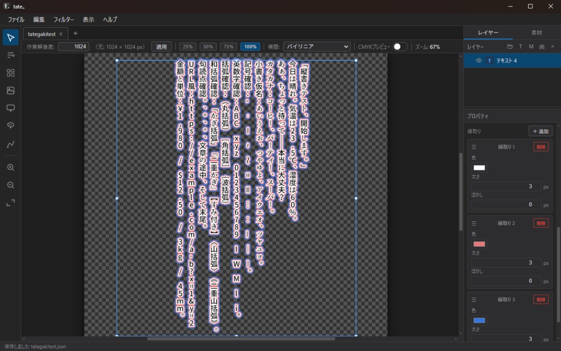This screenshot has width=561, height=351.
Task: Open the pink color swatch of 縁取り 2
Action: (479, 244)
